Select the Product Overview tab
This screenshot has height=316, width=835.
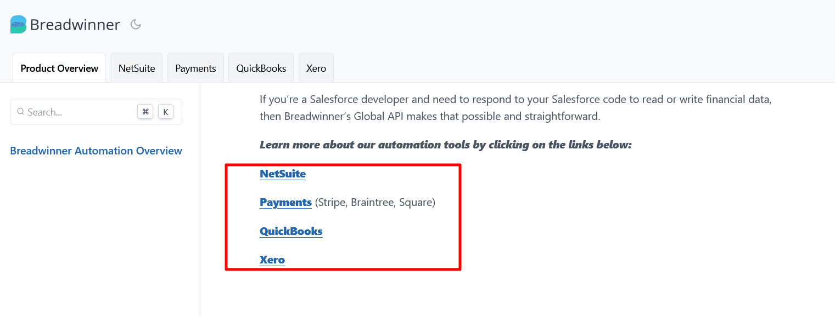point(59,68)
